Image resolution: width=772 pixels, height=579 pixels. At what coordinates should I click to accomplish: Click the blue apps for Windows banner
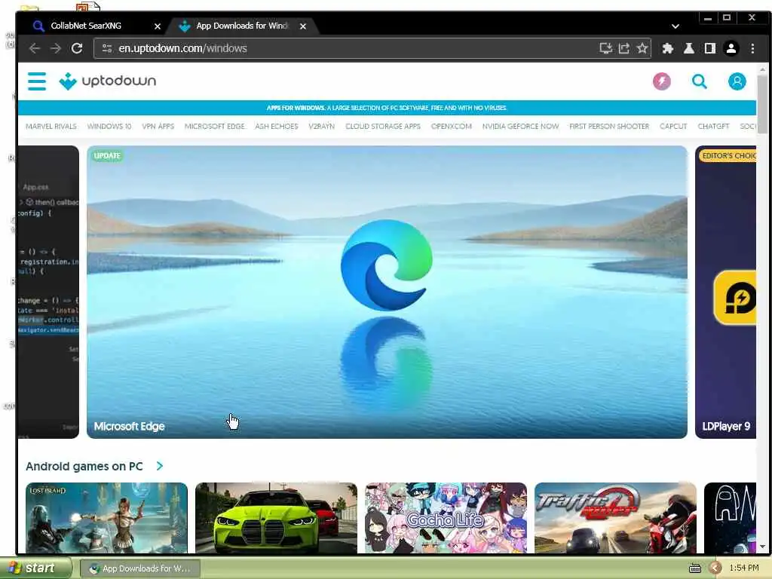(387, 108)
